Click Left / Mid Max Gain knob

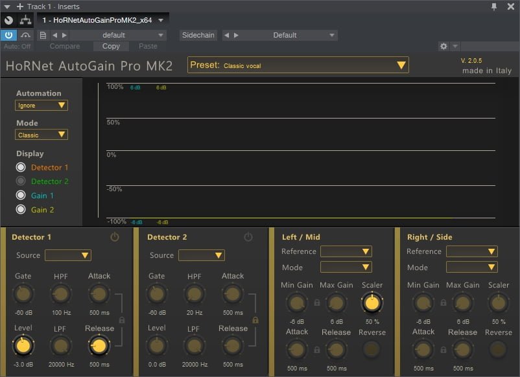click(337, 303)
